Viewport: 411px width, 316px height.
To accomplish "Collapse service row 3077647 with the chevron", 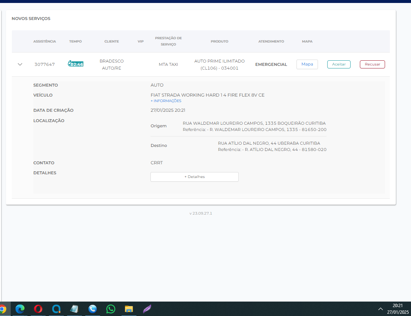I will tap(20, 64).
